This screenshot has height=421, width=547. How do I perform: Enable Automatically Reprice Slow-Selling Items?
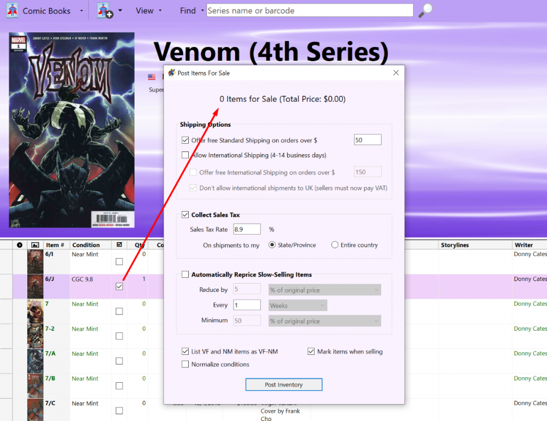coord(185,274)
